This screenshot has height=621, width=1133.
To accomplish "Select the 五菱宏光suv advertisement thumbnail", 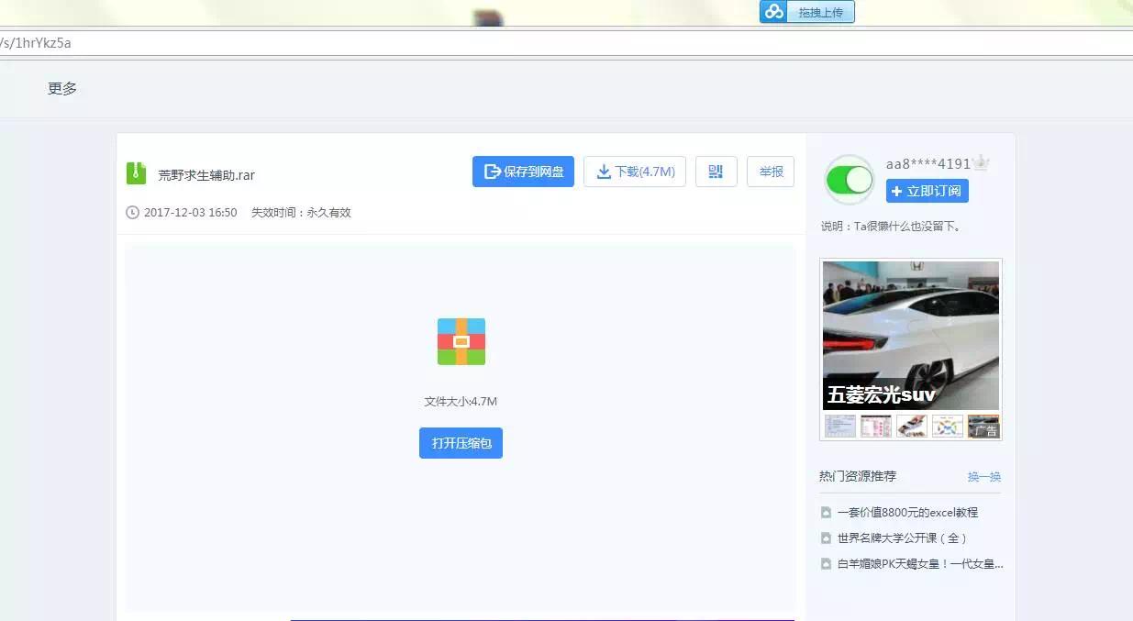I will [x=909, y=336].
